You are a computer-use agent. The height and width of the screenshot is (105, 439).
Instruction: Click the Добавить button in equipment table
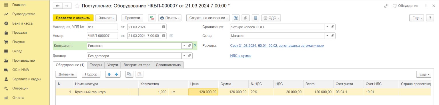pyautogui.click(x=66, y=74)
